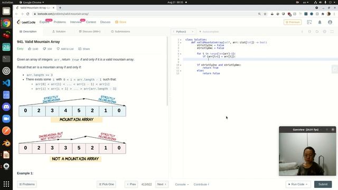Show applications grid in dock
The height and width of the screenshot is (190, 338).
6,184
